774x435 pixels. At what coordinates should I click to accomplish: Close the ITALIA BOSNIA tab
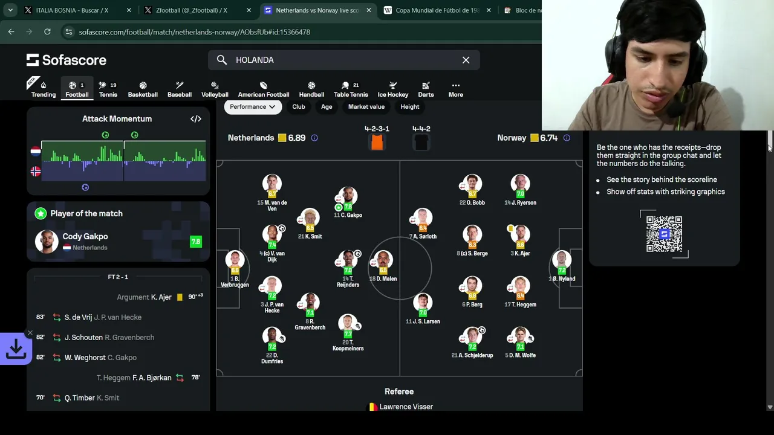tap(129, 10)
